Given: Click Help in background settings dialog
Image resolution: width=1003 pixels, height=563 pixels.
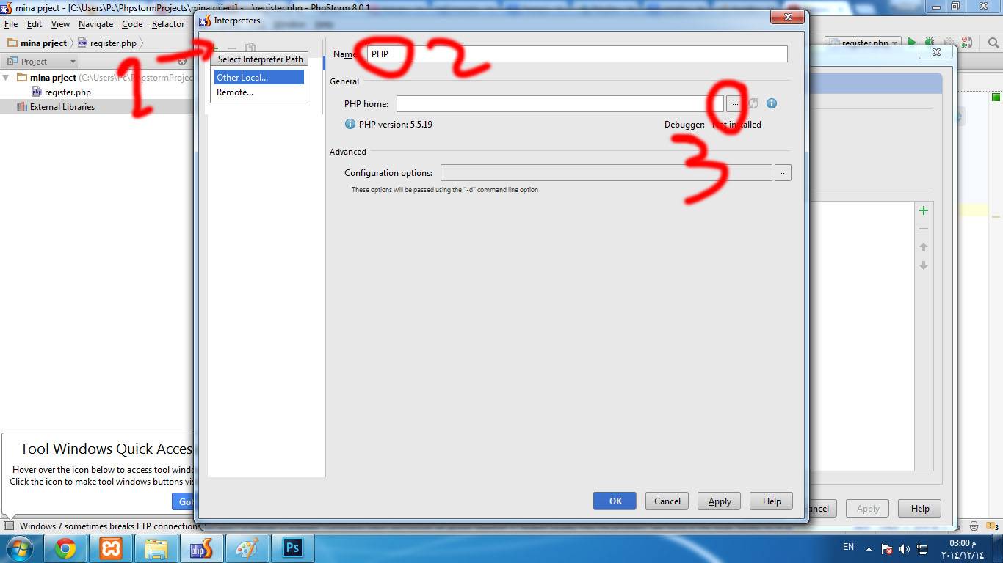Looking at the screenshot, I should (x=920, y=508).
